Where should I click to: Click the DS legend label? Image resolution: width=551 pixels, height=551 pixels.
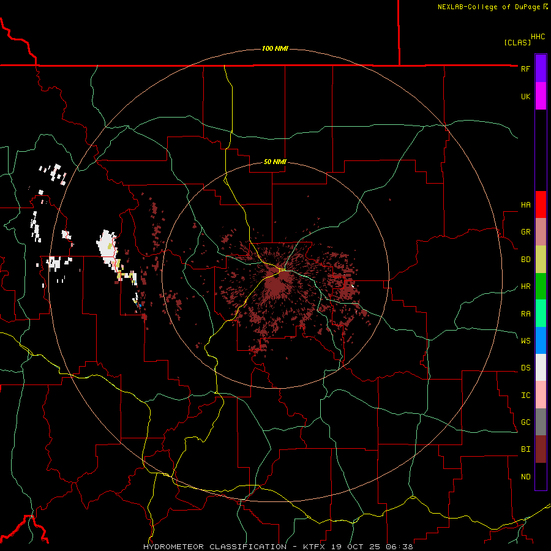click(x=525, y=368)
